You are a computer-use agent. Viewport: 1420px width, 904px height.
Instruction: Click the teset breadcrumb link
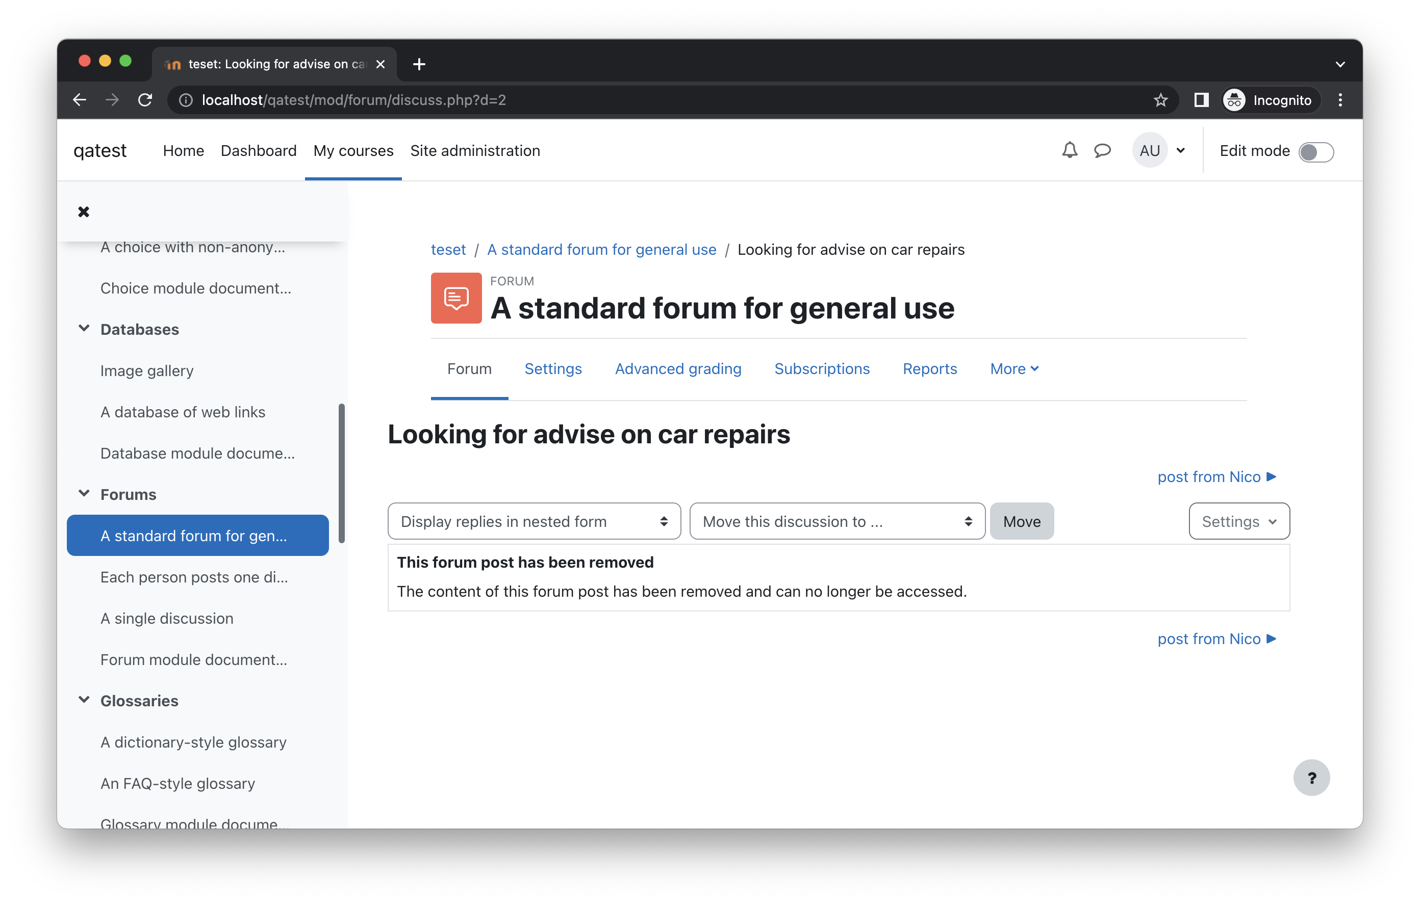[x=448, y=249]
